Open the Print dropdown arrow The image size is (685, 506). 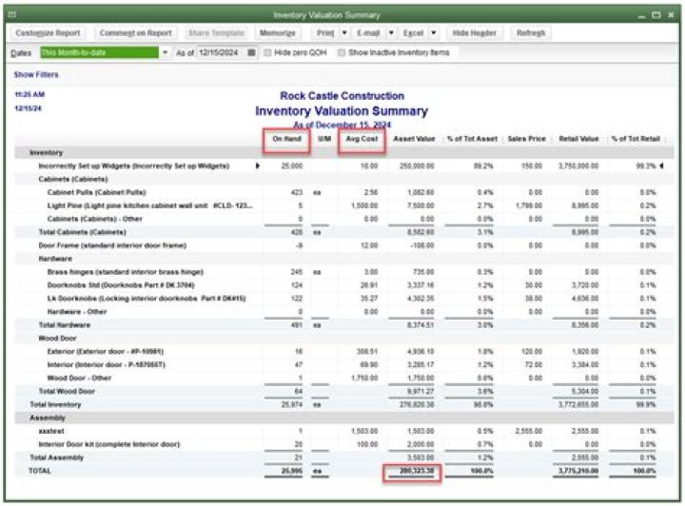(344, 33)
